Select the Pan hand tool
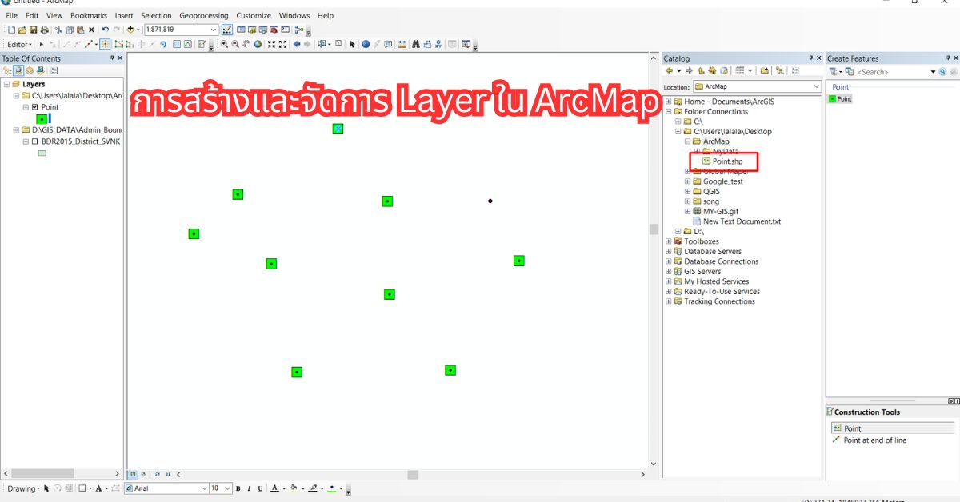Viewport: 960px width, 502px height. [x=246, y=44]
